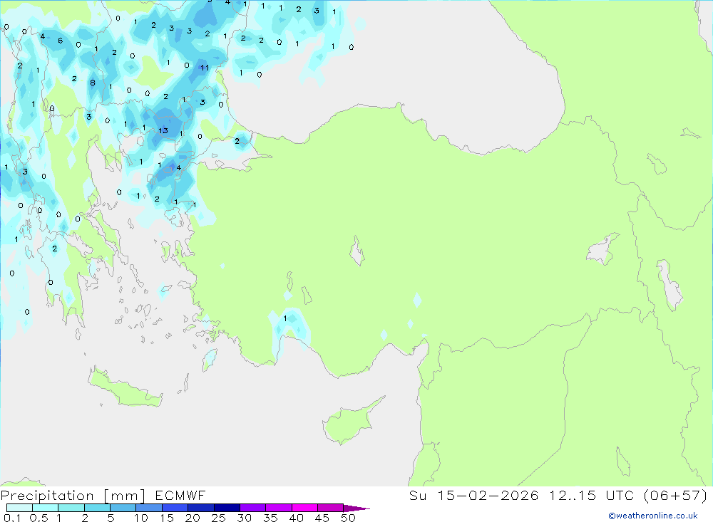Click the '25' legend scale label

coord(219,518)
